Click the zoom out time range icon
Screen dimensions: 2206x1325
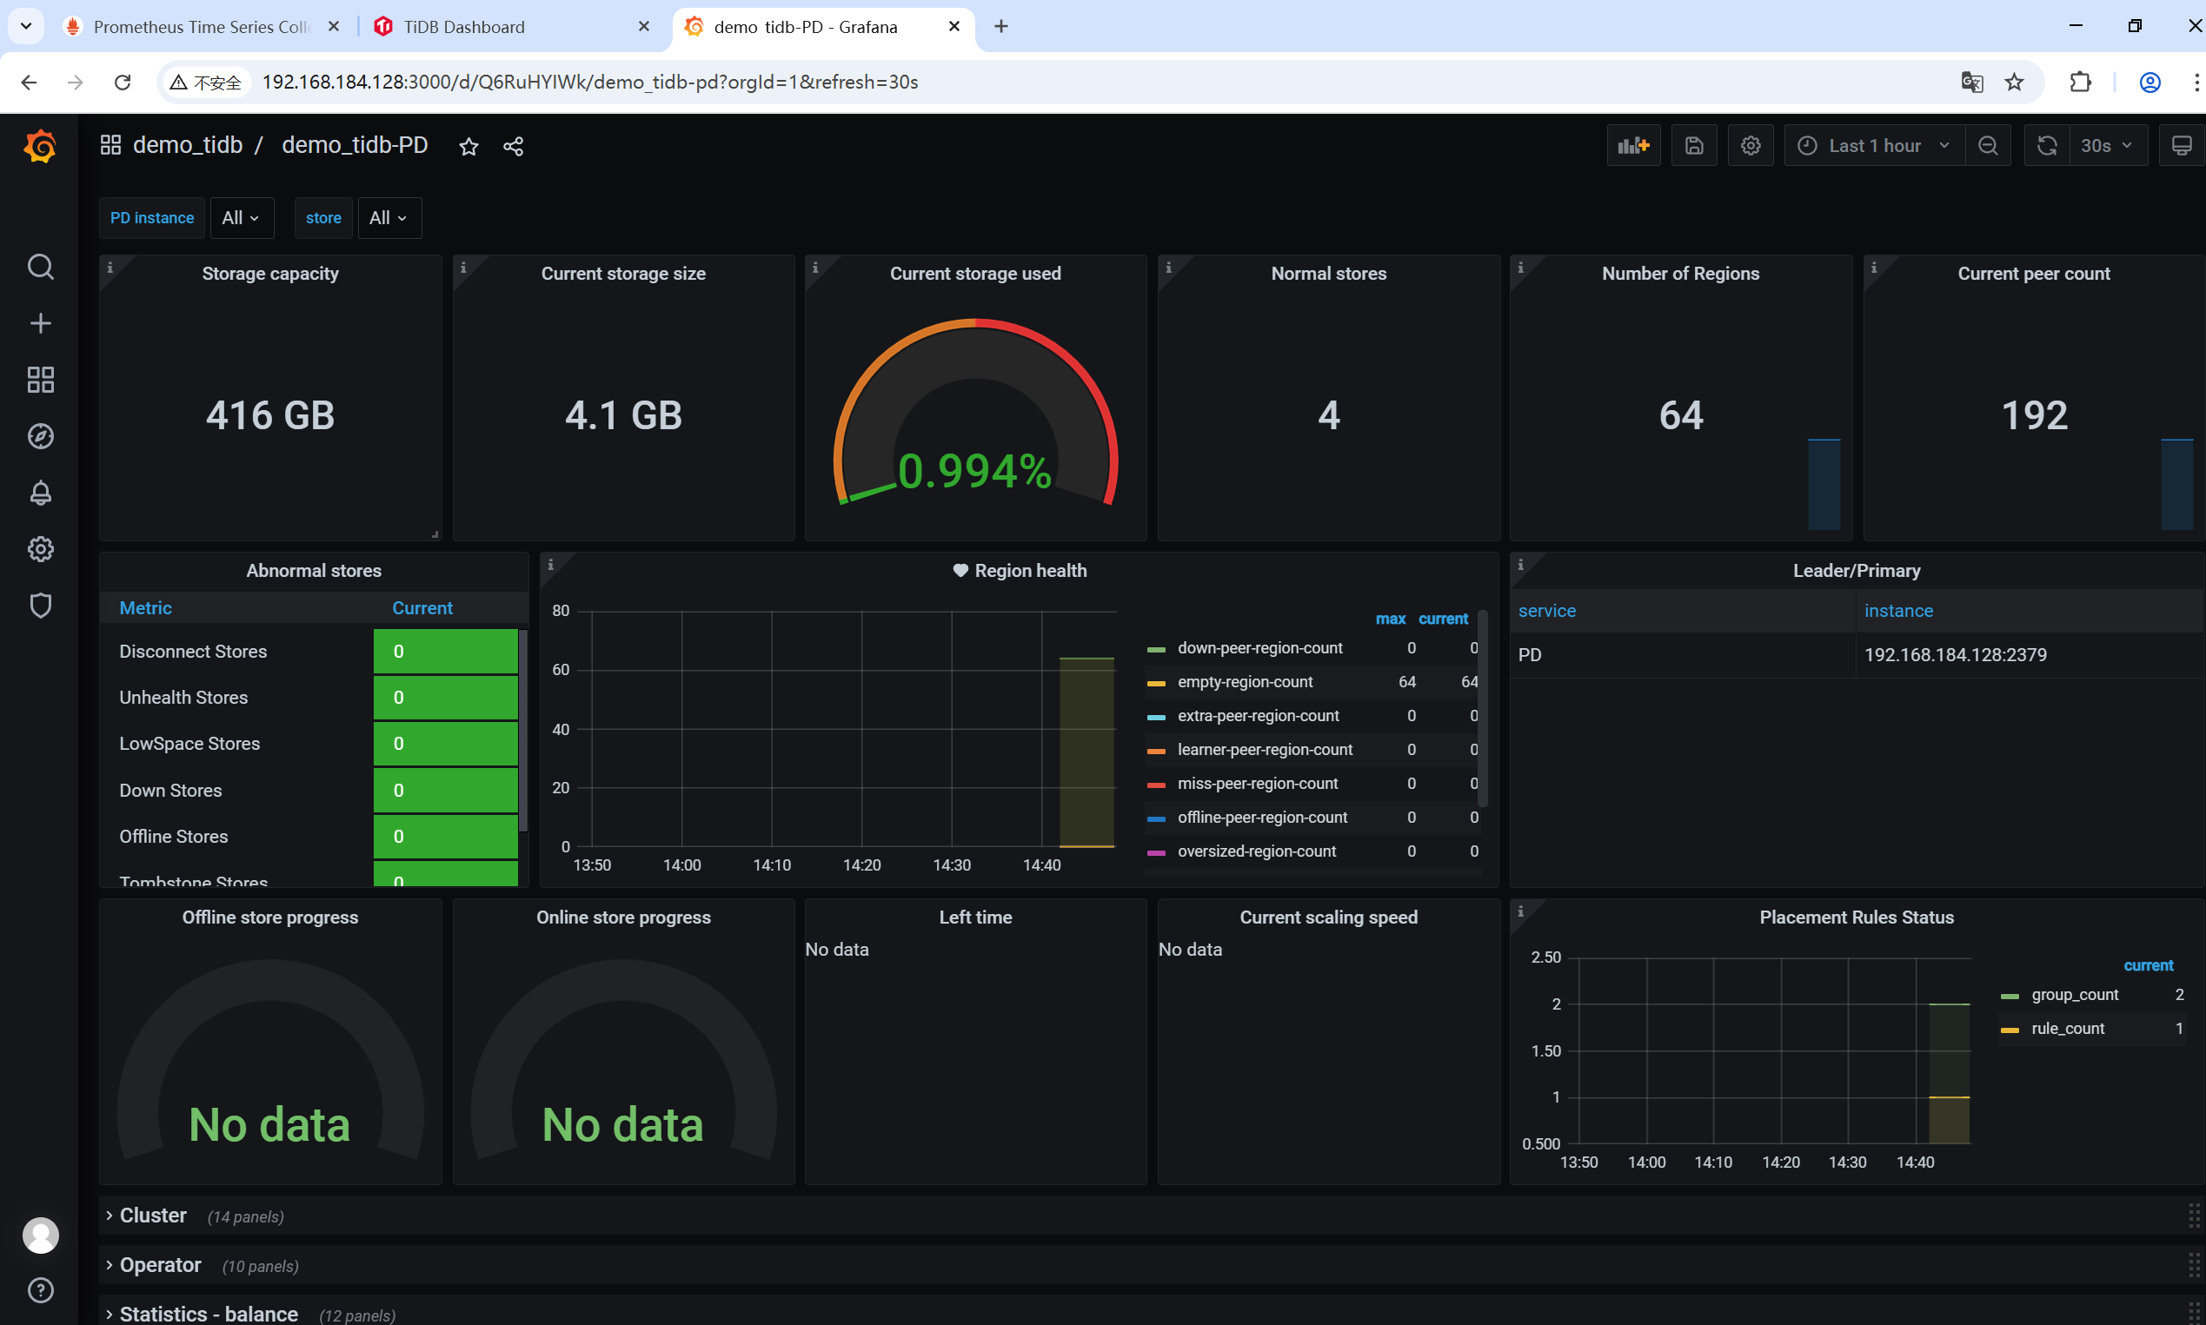point(1987,146)
